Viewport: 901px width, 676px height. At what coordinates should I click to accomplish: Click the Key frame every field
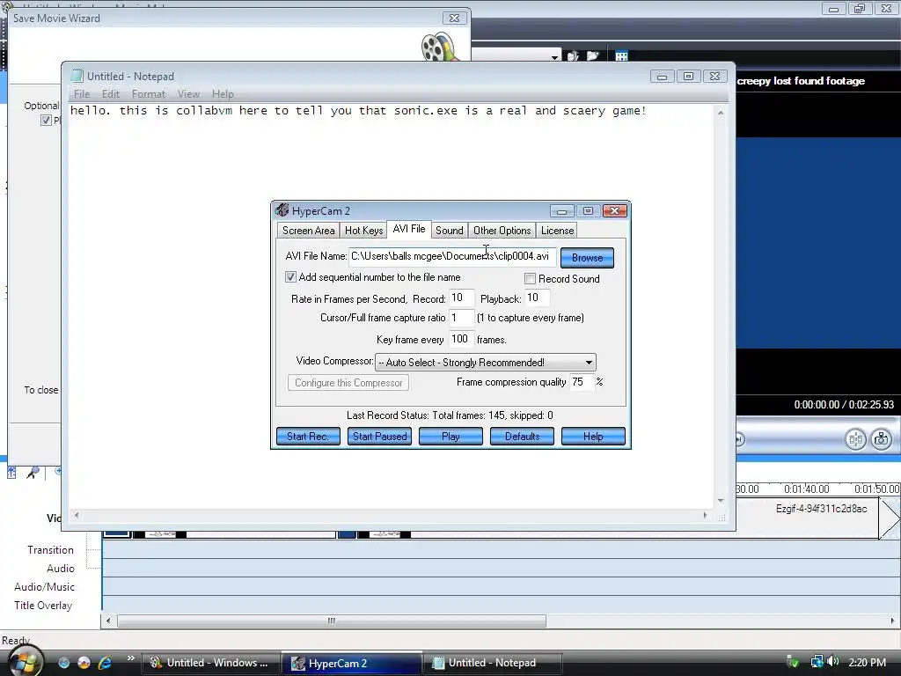coord(461,339)
